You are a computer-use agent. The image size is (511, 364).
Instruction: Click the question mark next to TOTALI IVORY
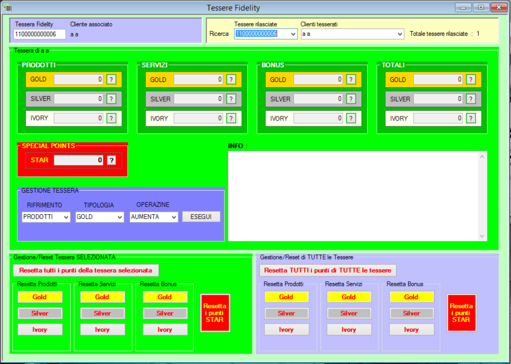[471, 118]
